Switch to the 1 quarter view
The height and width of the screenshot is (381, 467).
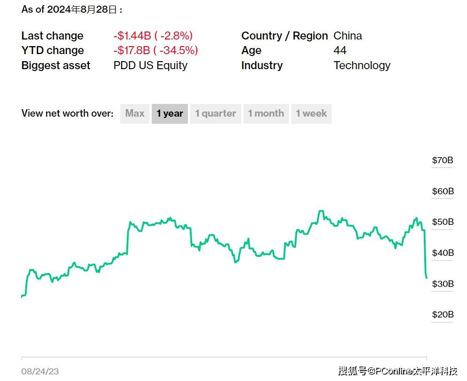coord(215,114)
